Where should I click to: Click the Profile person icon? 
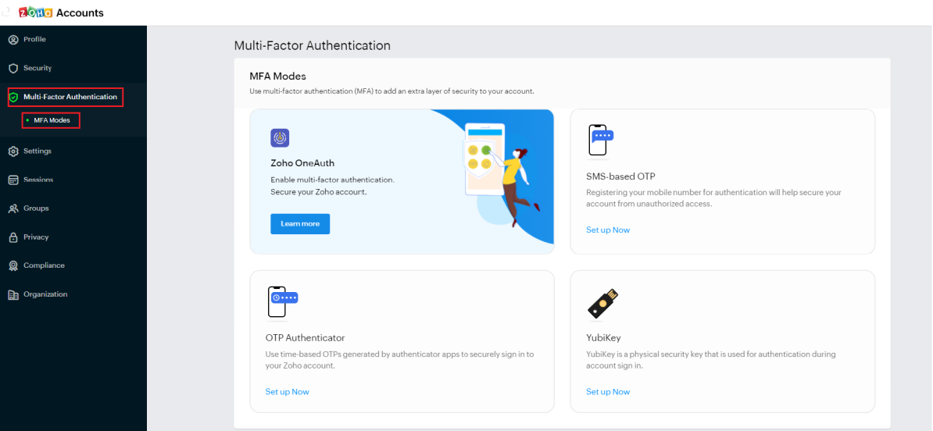13,40
